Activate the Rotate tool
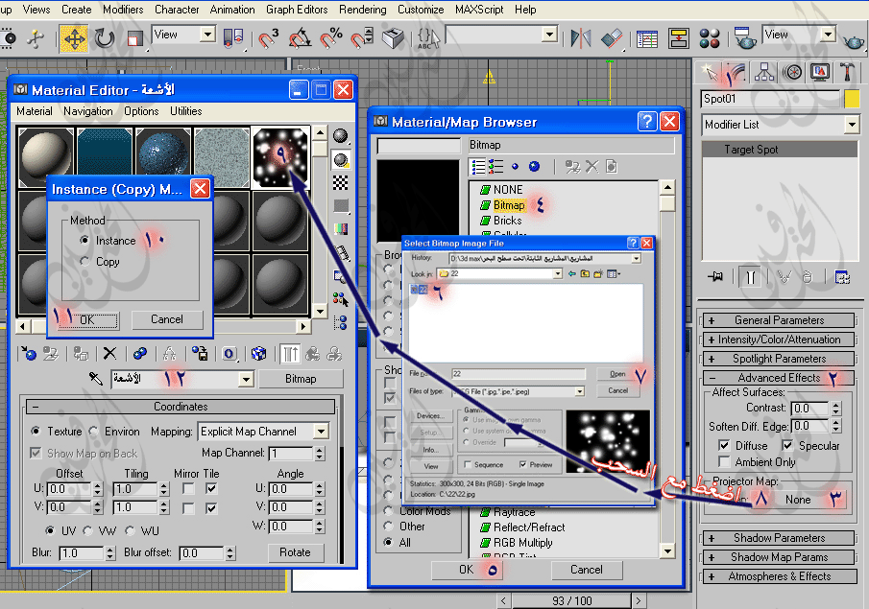Image resolution: width=869 pixels, height=609 pixels. [104, 38]
